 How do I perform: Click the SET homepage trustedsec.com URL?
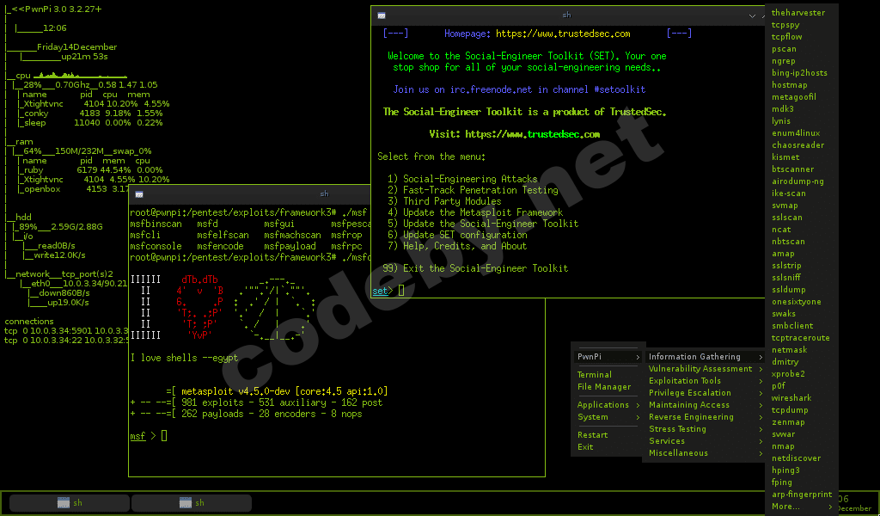coord(563,34)
